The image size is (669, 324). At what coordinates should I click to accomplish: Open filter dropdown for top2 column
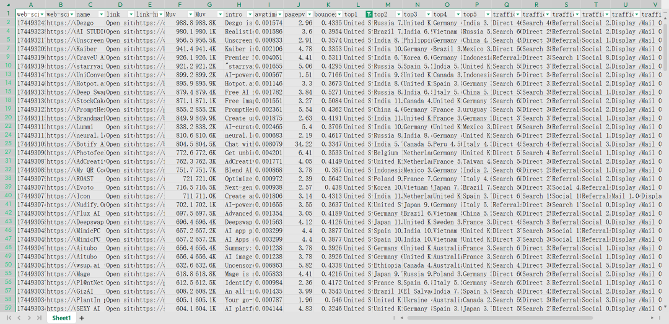click(x=398, y=14)
